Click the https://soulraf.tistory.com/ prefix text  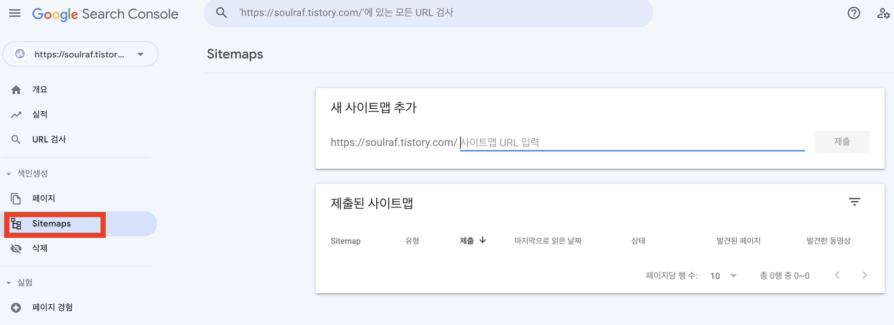(x=394, y=142)
